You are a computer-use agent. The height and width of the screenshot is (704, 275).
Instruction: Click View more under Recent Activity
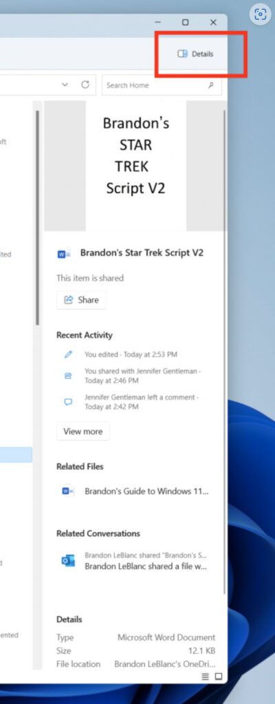(82, 432)
